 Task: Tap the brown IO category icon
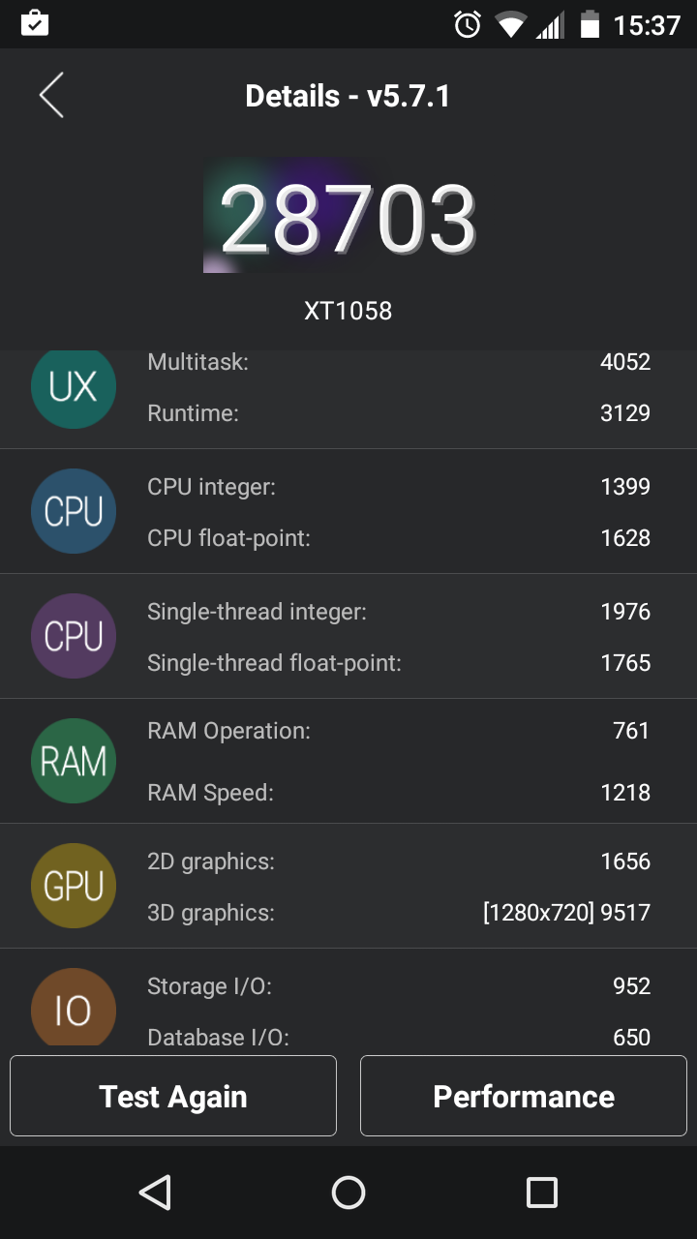(74, 1009)
